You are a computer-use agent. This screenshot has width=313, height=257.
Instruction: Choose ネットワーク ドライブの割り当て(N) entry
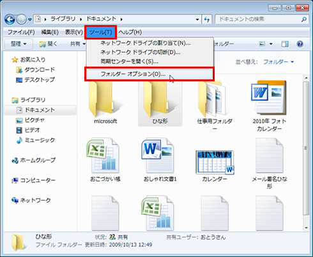(146, 43)
